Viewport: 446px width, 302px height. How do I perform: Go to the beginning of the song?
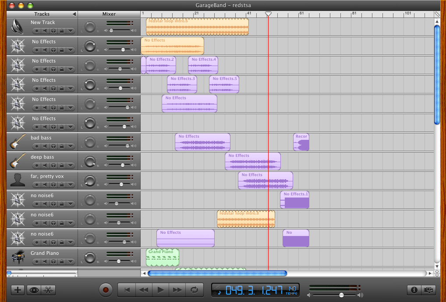point(127,290)
